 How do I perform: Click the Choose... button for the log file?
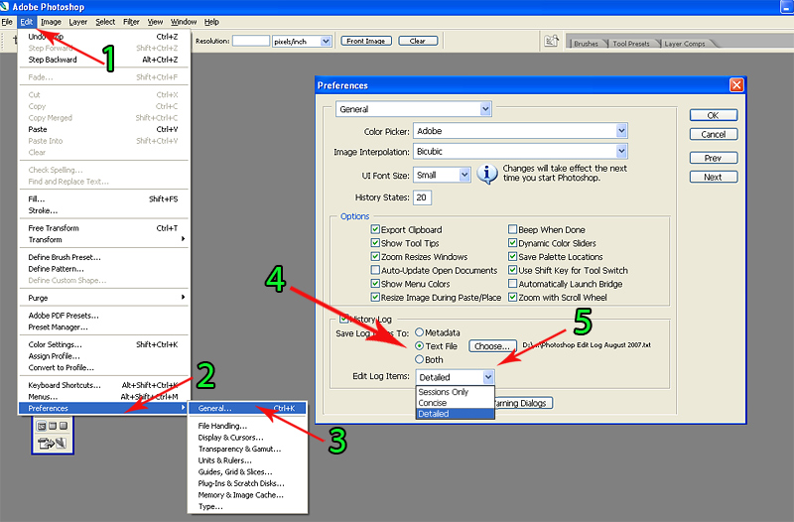point(492,346)
